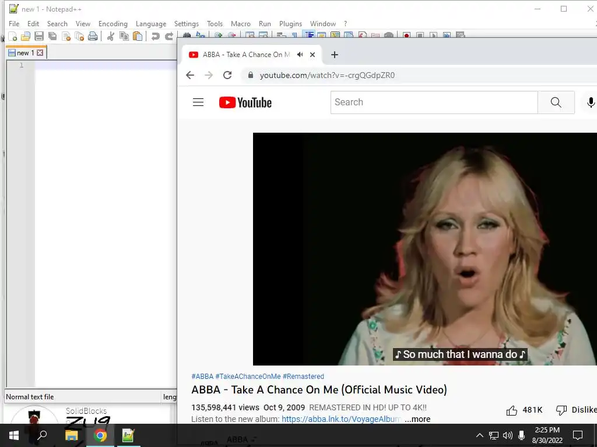597x447 pixels.
Task: View site info via the padlock icon
Action: pos(251,75)
